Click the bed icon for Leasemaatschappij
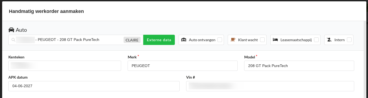This screenshot has height=98, width=368. [275, 40]
